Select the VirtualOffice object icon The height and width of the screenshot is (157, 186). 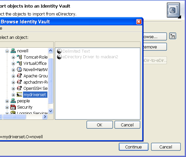coord(19,64)
